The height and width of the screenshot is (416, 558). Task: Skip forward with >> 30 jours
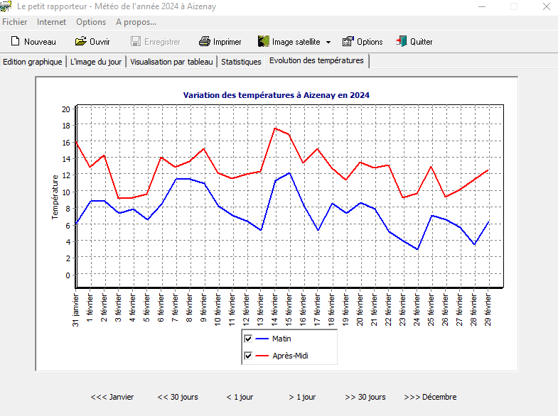click(365, 397)
